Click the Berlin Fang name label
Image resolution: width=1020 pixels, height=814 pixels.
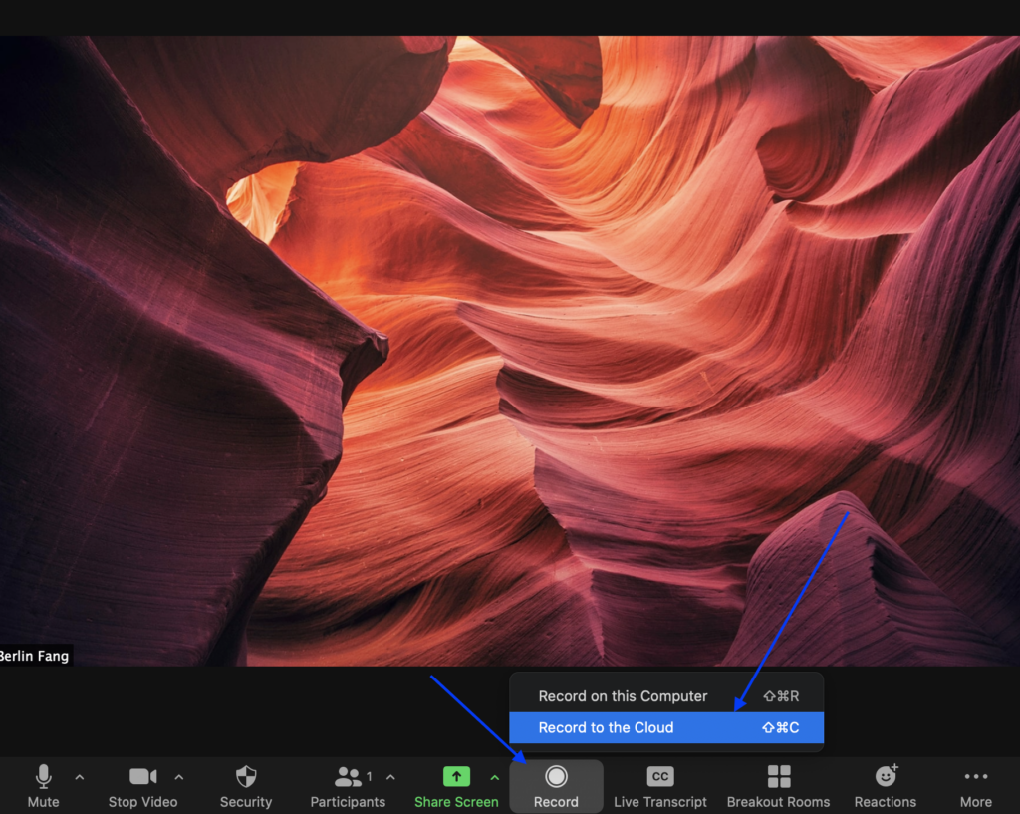click(x=35, y=655)
